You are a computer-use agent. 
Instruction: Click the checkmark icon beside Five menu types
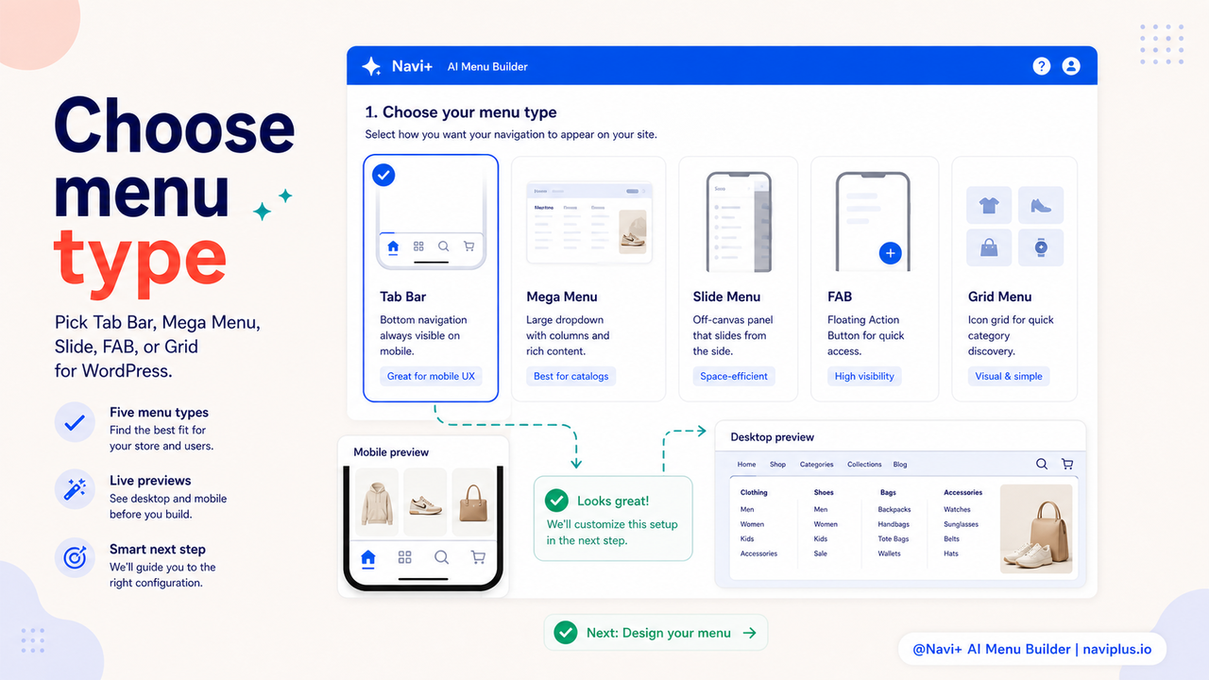coord(75,422)
